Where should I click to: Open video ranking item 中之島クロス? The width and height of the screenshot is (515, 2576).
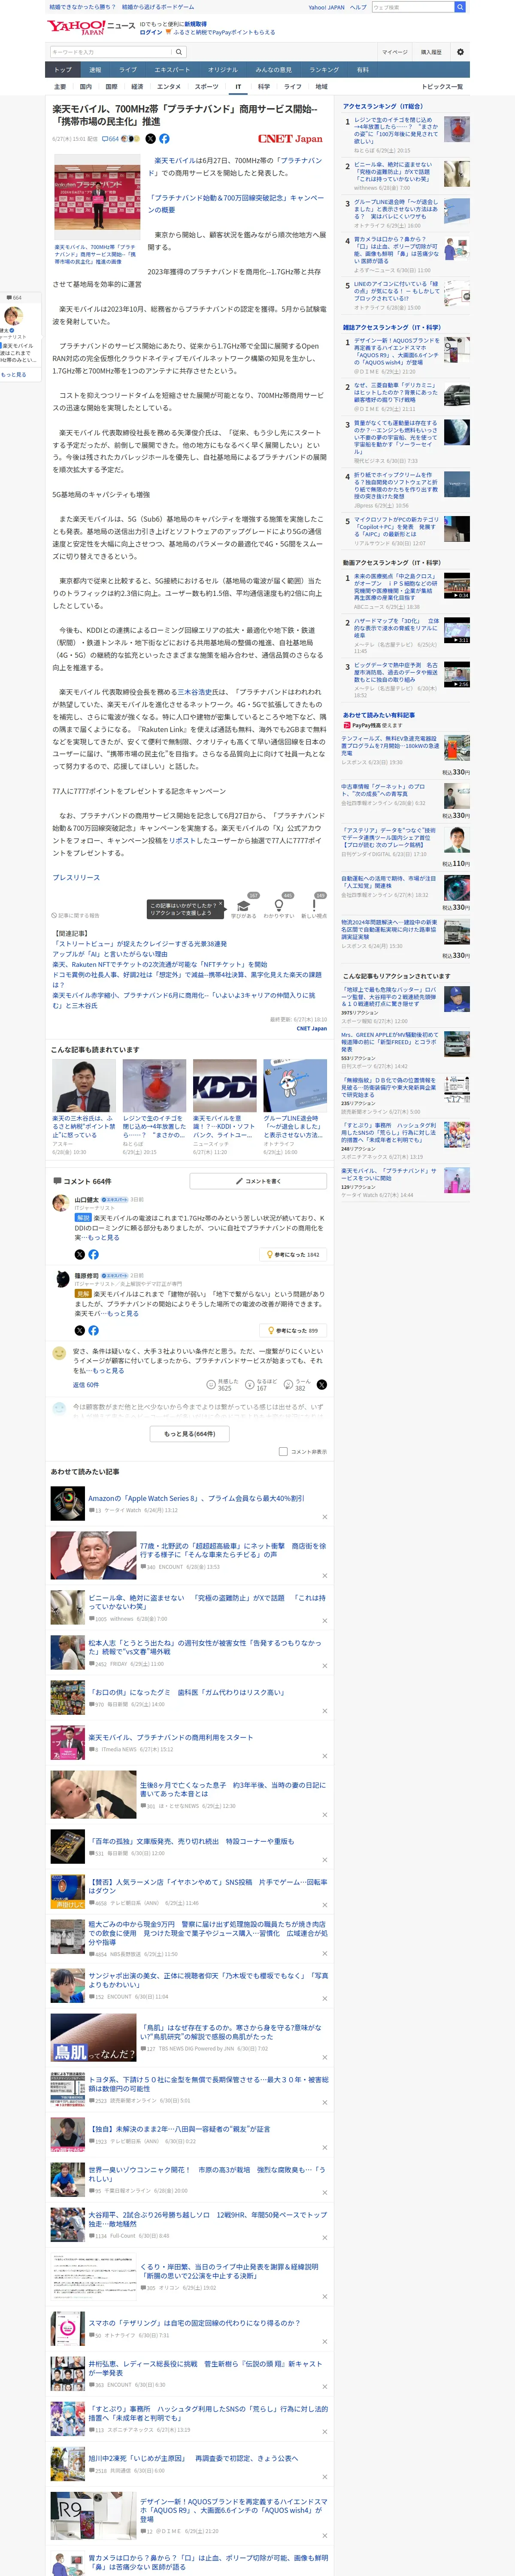click(x=396, y=586)
